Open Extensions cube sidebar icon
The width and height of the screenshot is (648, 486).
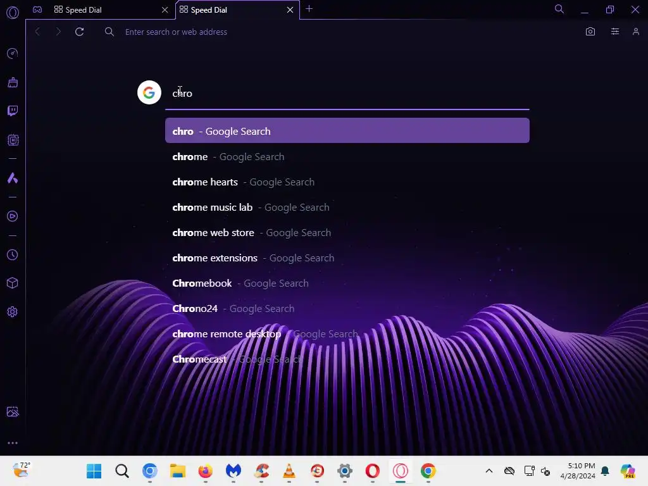13,283
